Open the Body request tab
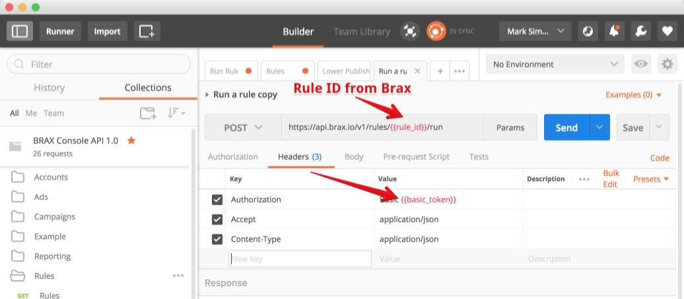 click(x=354, y=157)
